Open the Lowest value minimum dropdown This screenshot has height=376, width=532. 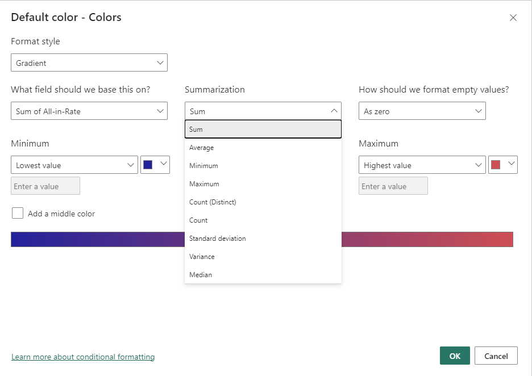(74, 165)
